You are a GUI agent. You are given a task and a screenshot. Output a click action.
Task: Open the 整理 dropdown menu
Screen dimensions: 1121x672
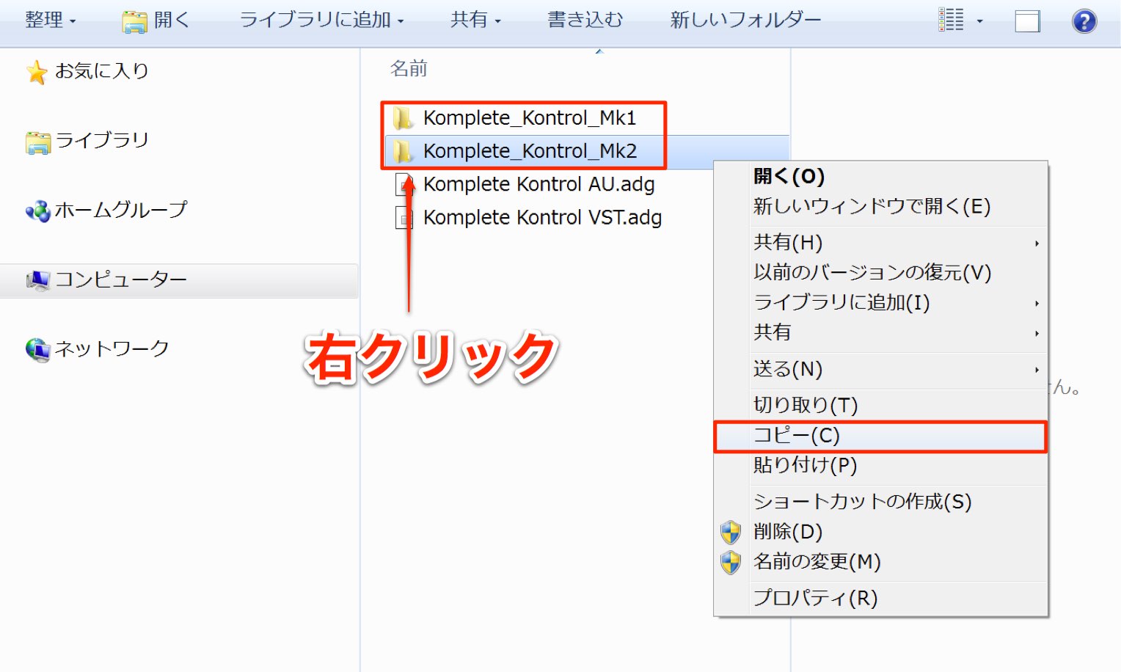tap(50, 21)
